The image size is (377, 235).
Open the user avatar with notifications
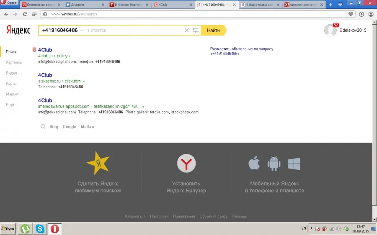pyautogui.click(x=331, y=30)
